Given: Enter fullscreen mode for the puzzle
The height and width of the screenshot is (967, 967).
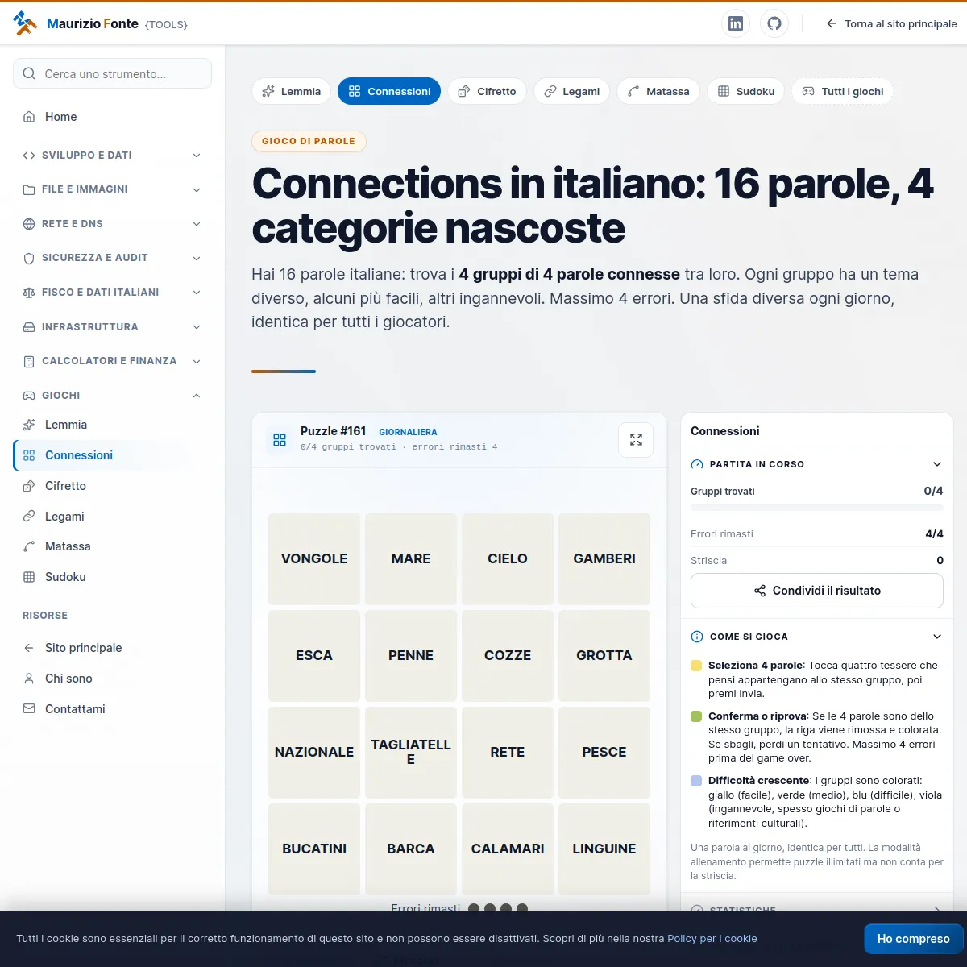Looking at the screenshot, I should pyautogui.click(x=636, y=440).
